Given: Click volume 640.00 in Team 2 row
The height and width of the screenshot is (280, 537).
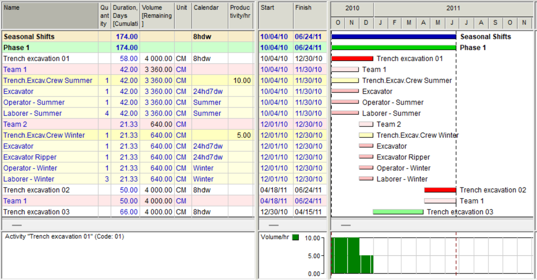Looking at the screenshot, I should point(162,124).
